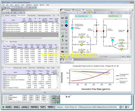Toggle Section Pipes checkbox in status bar
The height and width of the screenshot is (111, 135).
46,107
